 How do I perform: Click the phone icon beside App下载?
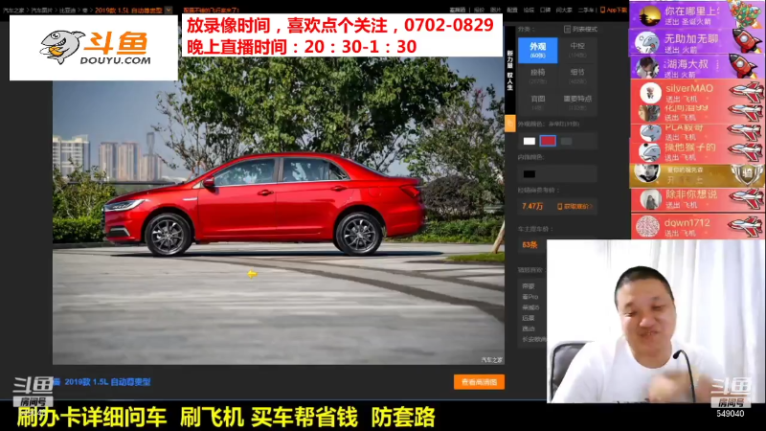[x=602, y=10]
